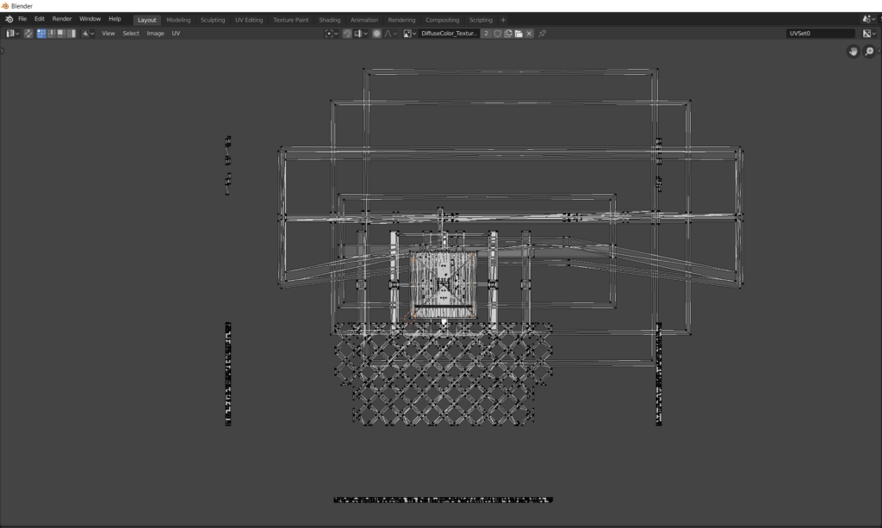Click the Blender logo menu icon
Image resolution: width=882 pixels, height=528 pixels.
click(x=9, y=19)
